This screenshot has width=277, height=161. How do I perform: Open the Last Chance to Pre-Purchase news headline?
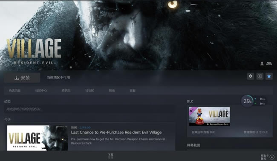[116, 132]
